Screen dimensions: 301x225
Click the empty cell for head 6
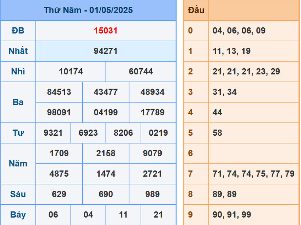coord(254,153)
